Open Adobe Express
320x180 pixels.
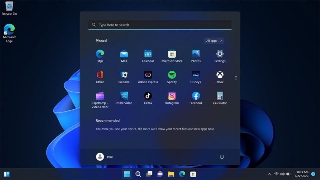point(148,77)
